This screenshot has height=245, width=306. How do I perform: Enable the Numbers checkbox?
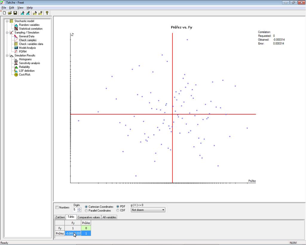(x=57, y=208)
